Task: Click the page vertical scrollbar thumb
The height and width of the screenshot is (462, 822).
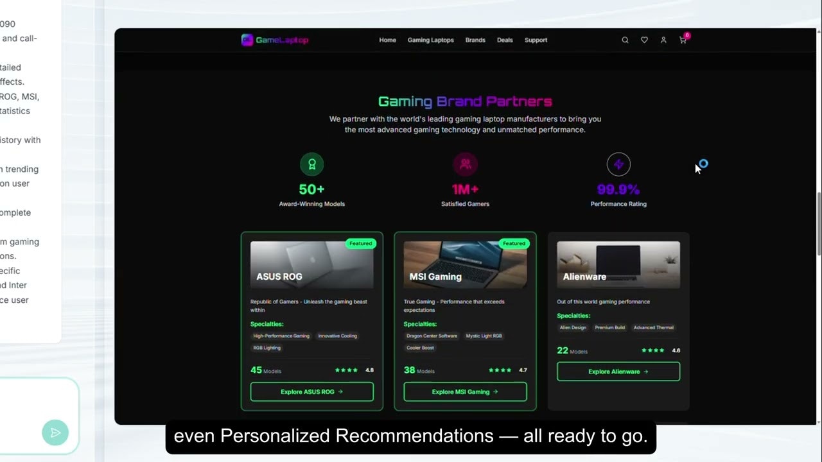Action: tap(819, 225)
